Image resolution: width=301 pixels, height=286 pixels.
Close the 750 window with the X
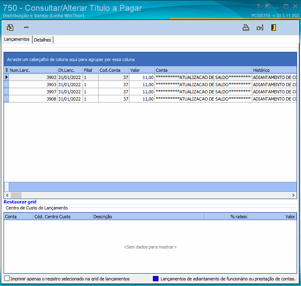[295, 6]
